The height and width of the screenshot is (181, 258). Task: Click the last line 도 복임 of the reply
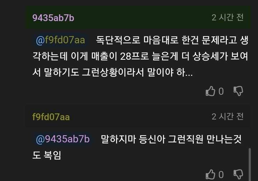click(47, 155)
